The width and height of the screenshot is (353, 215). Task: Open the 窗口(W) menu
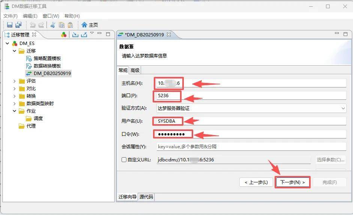pos(51,16)
